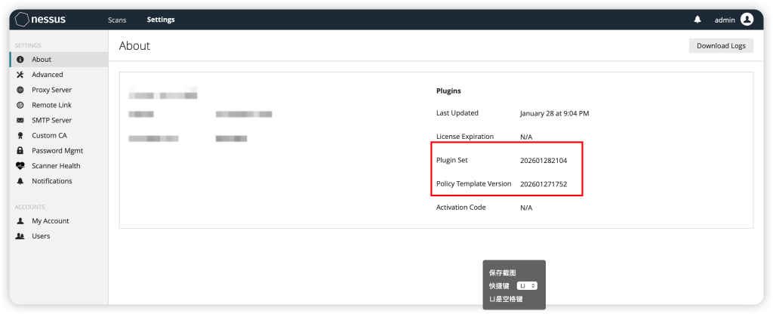Open the Remote Link settings page
The image size is (773, 314).
pyautogui.click(x=51, y=105)
